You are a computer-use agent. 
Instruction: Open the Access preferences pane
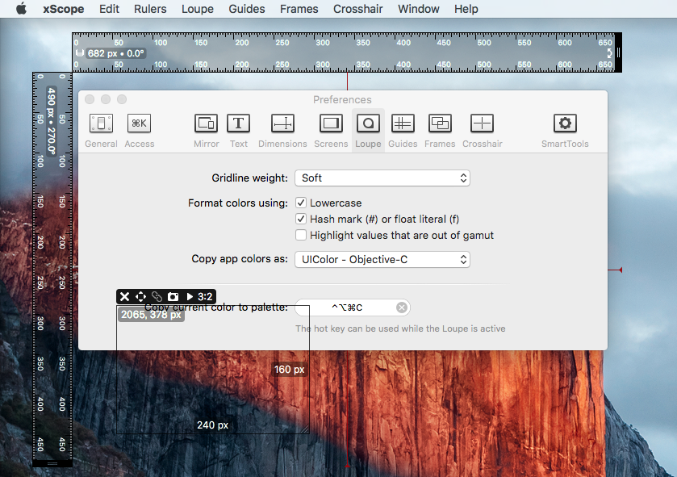[139, 131]
